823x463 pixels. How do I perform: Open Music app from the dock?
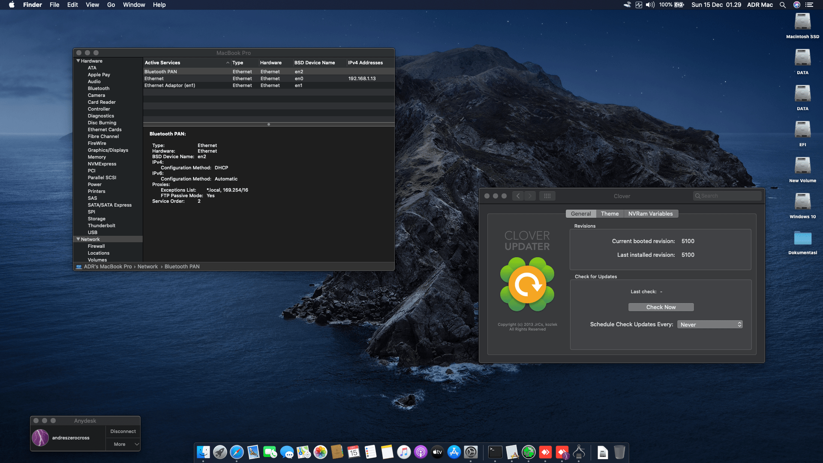[404, 452]
